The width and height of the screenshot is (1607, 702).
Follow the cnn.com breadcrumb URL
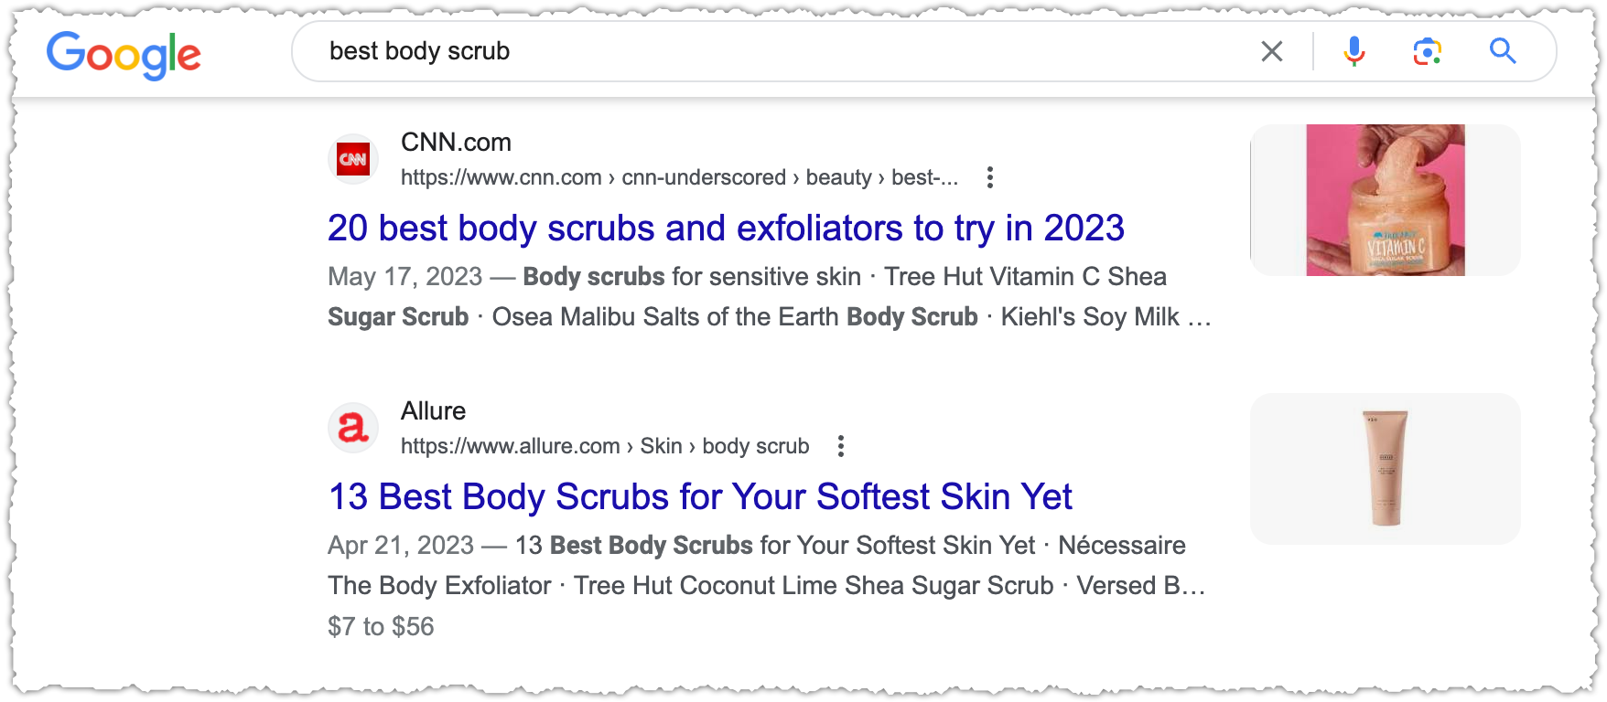pyautogui.click(x=679, y=177)
